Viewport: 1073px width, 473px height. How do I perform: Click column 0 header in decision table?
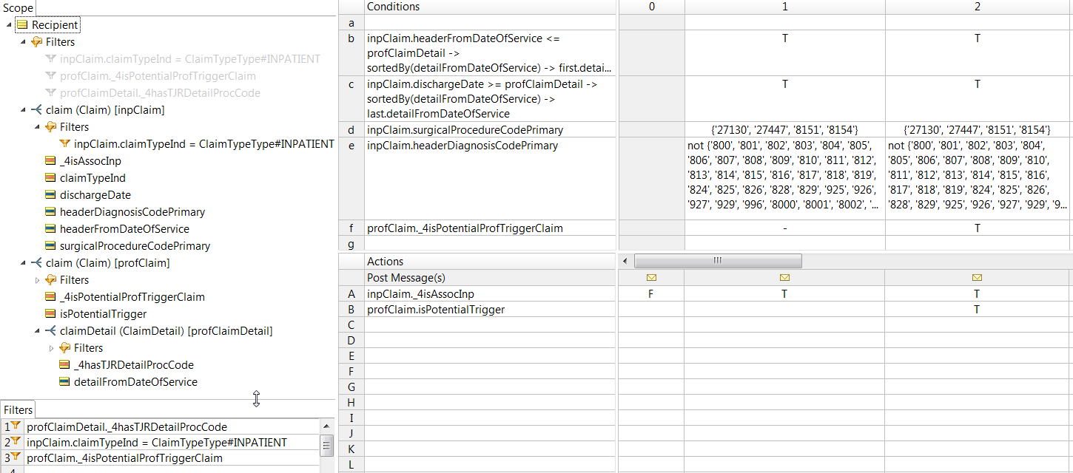[651, 7]
